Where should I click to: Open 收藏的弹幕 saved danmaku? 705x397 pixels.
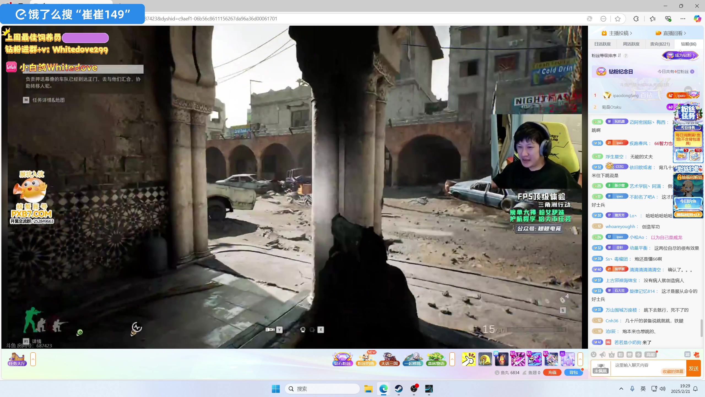coord(673,371)
